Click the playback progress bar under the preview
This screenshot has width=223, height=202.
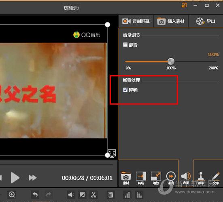point(57,165)
